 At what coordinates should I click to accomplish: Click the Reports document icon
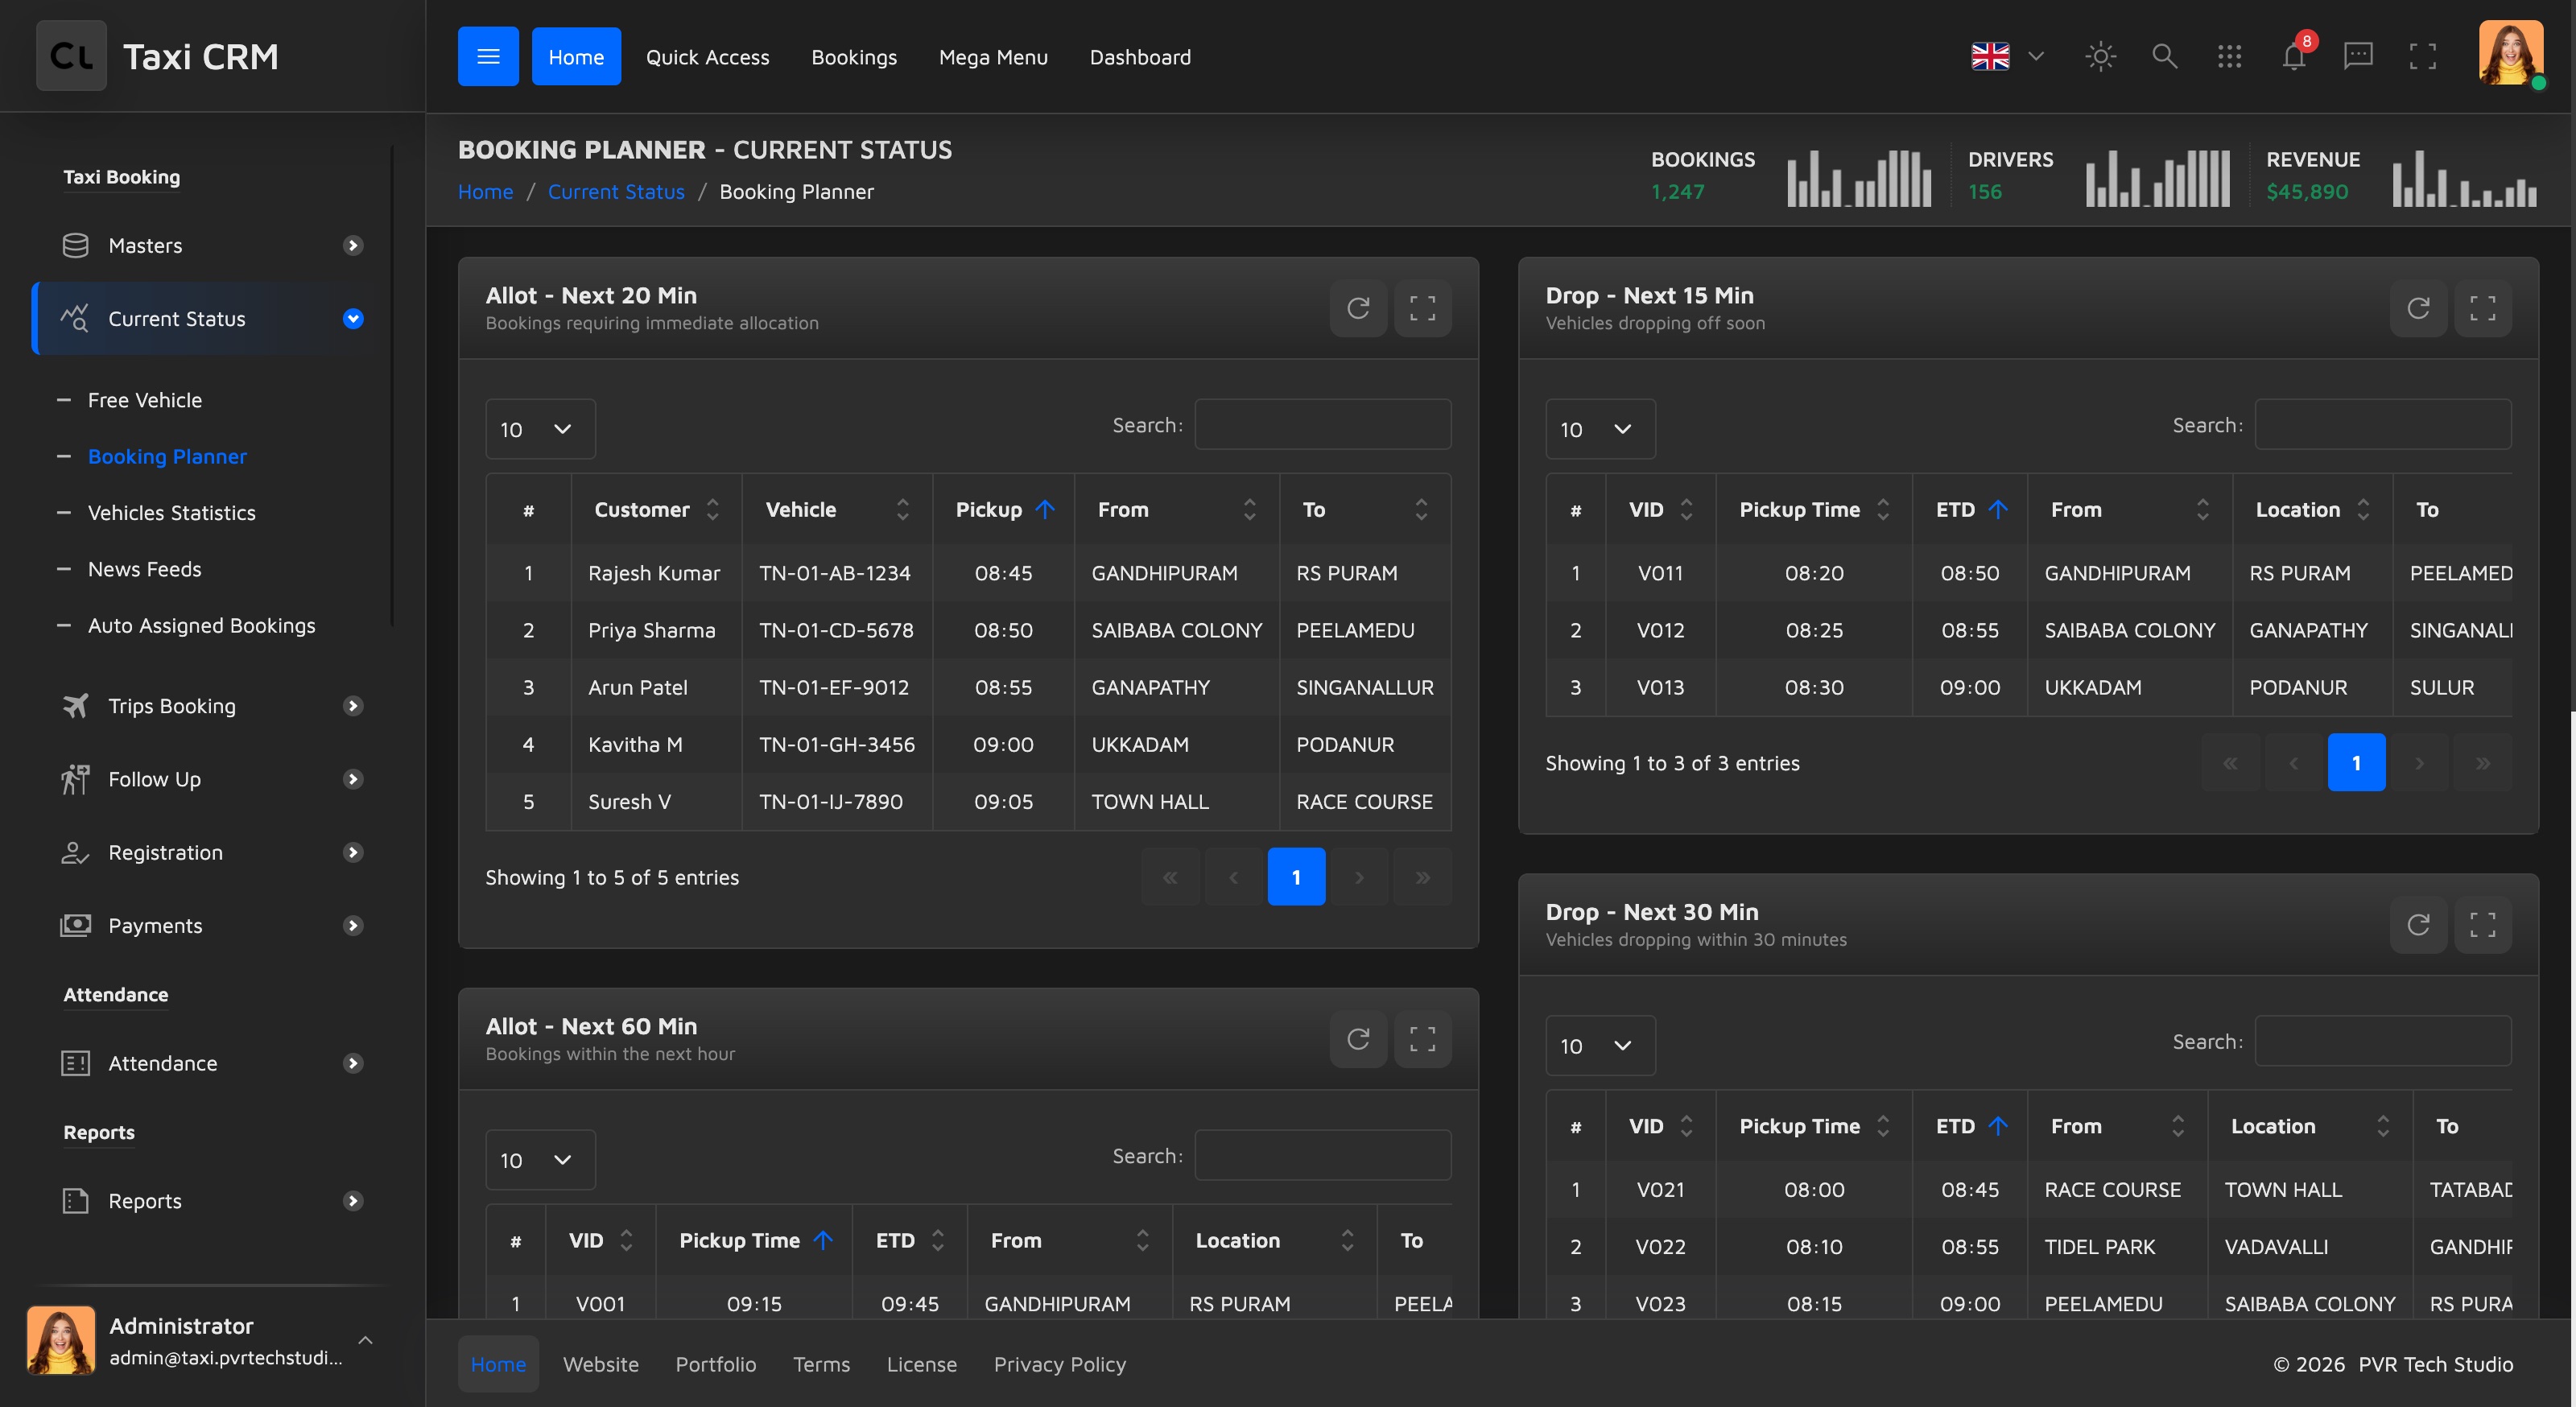[x=75, y=1201]
